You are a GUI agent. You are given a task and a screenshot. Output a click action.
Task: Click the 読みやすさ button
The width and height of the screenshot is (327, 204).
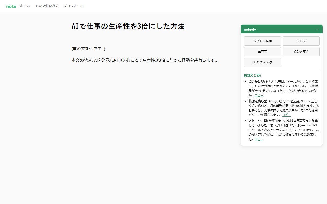pos(301,52)
